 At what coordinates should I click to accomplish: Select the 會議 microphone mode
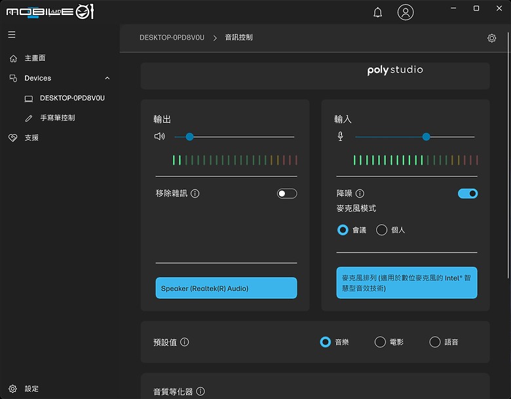[343, 230]
